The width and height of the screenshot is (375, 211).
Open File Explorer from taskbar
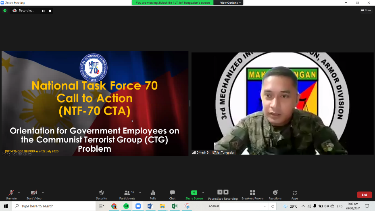pyautogui.click(x=162, y=206)
